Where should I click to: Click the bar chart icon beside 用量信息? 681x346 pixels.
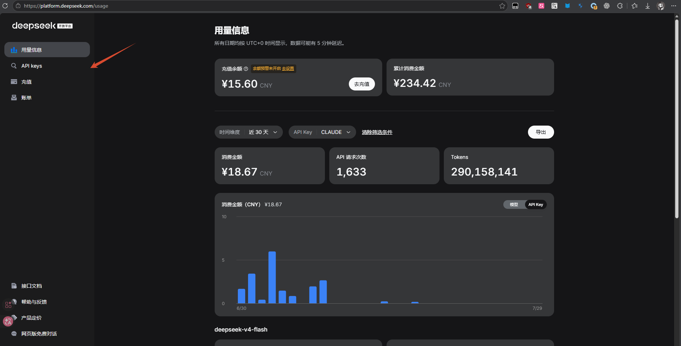[x=14, y=50]
